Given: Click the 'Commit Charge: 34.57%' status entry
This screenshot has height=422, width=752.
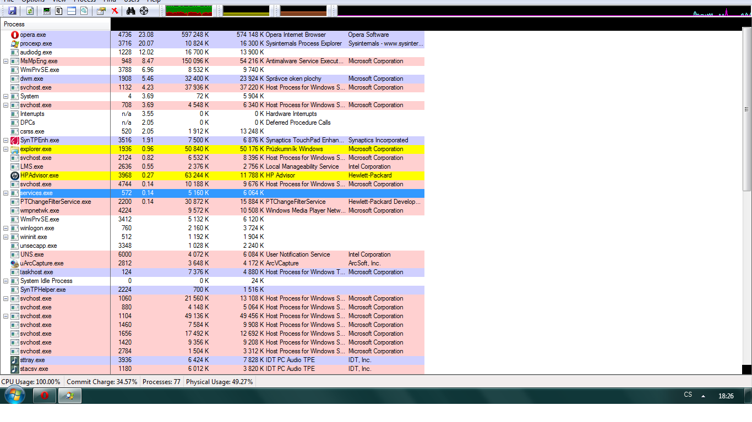Looking at the screenshot, I should 102,381.
